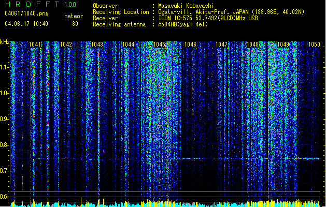Screen dimensions: 326x207
Task: Click the 0.9 frequency axis label
Action: (x=4, y=119)
